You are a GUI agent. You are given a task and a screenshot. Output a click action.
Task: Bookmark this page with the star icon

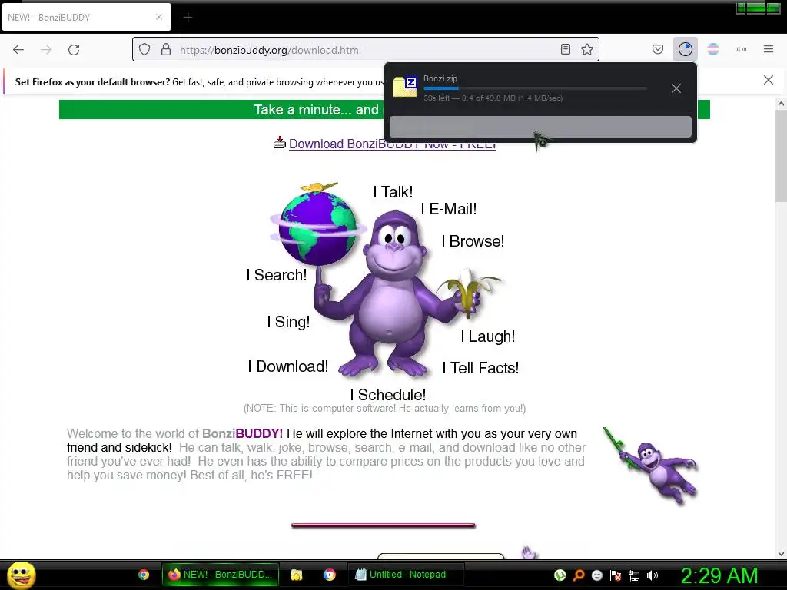tap(586, 50)
